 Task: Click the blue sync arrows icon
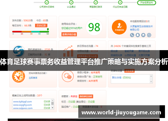(18, 51)
